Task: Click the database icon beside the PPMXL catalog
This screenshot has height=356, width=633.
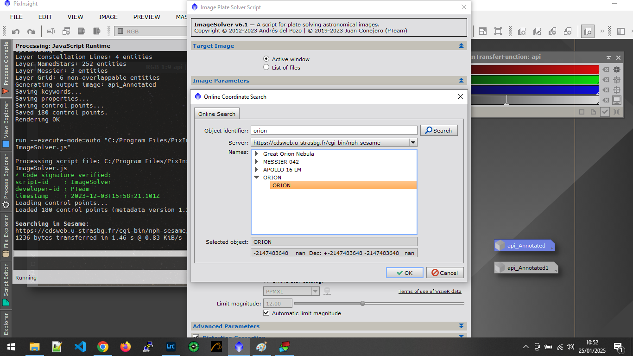Action: point(327,291)
